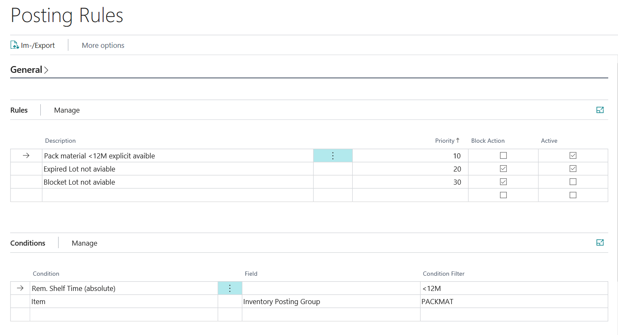Show More options in the action bar

(103, 45)
